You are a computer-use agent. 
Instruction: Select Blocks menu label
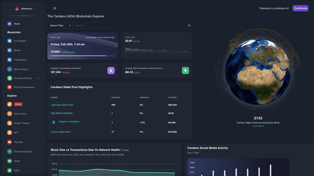point(17,50)
